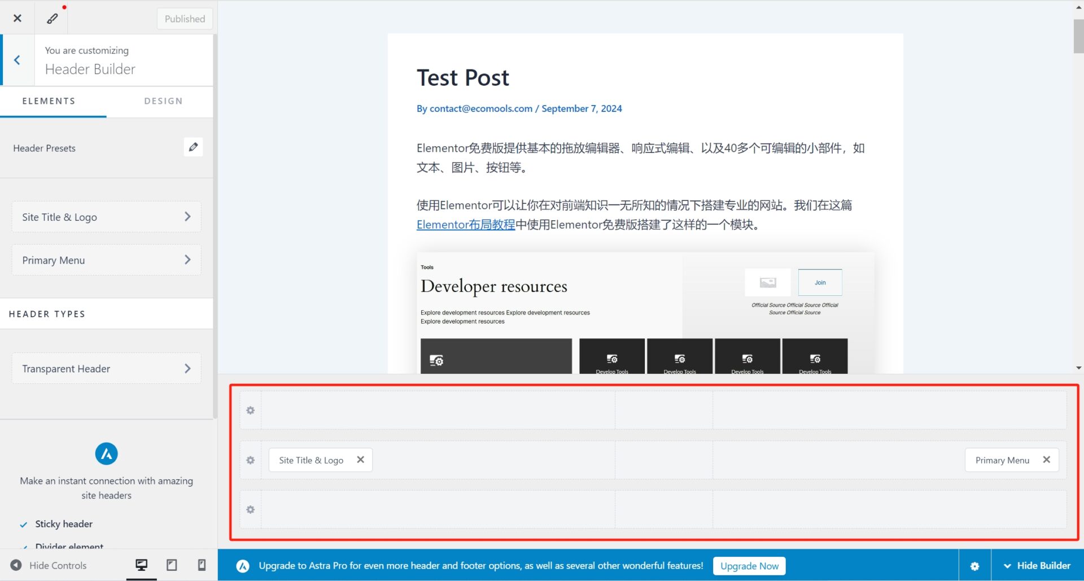Open settings gear for the top header row
The height and width of the screenshot is (581, 1084).
(x=251, y=410)
